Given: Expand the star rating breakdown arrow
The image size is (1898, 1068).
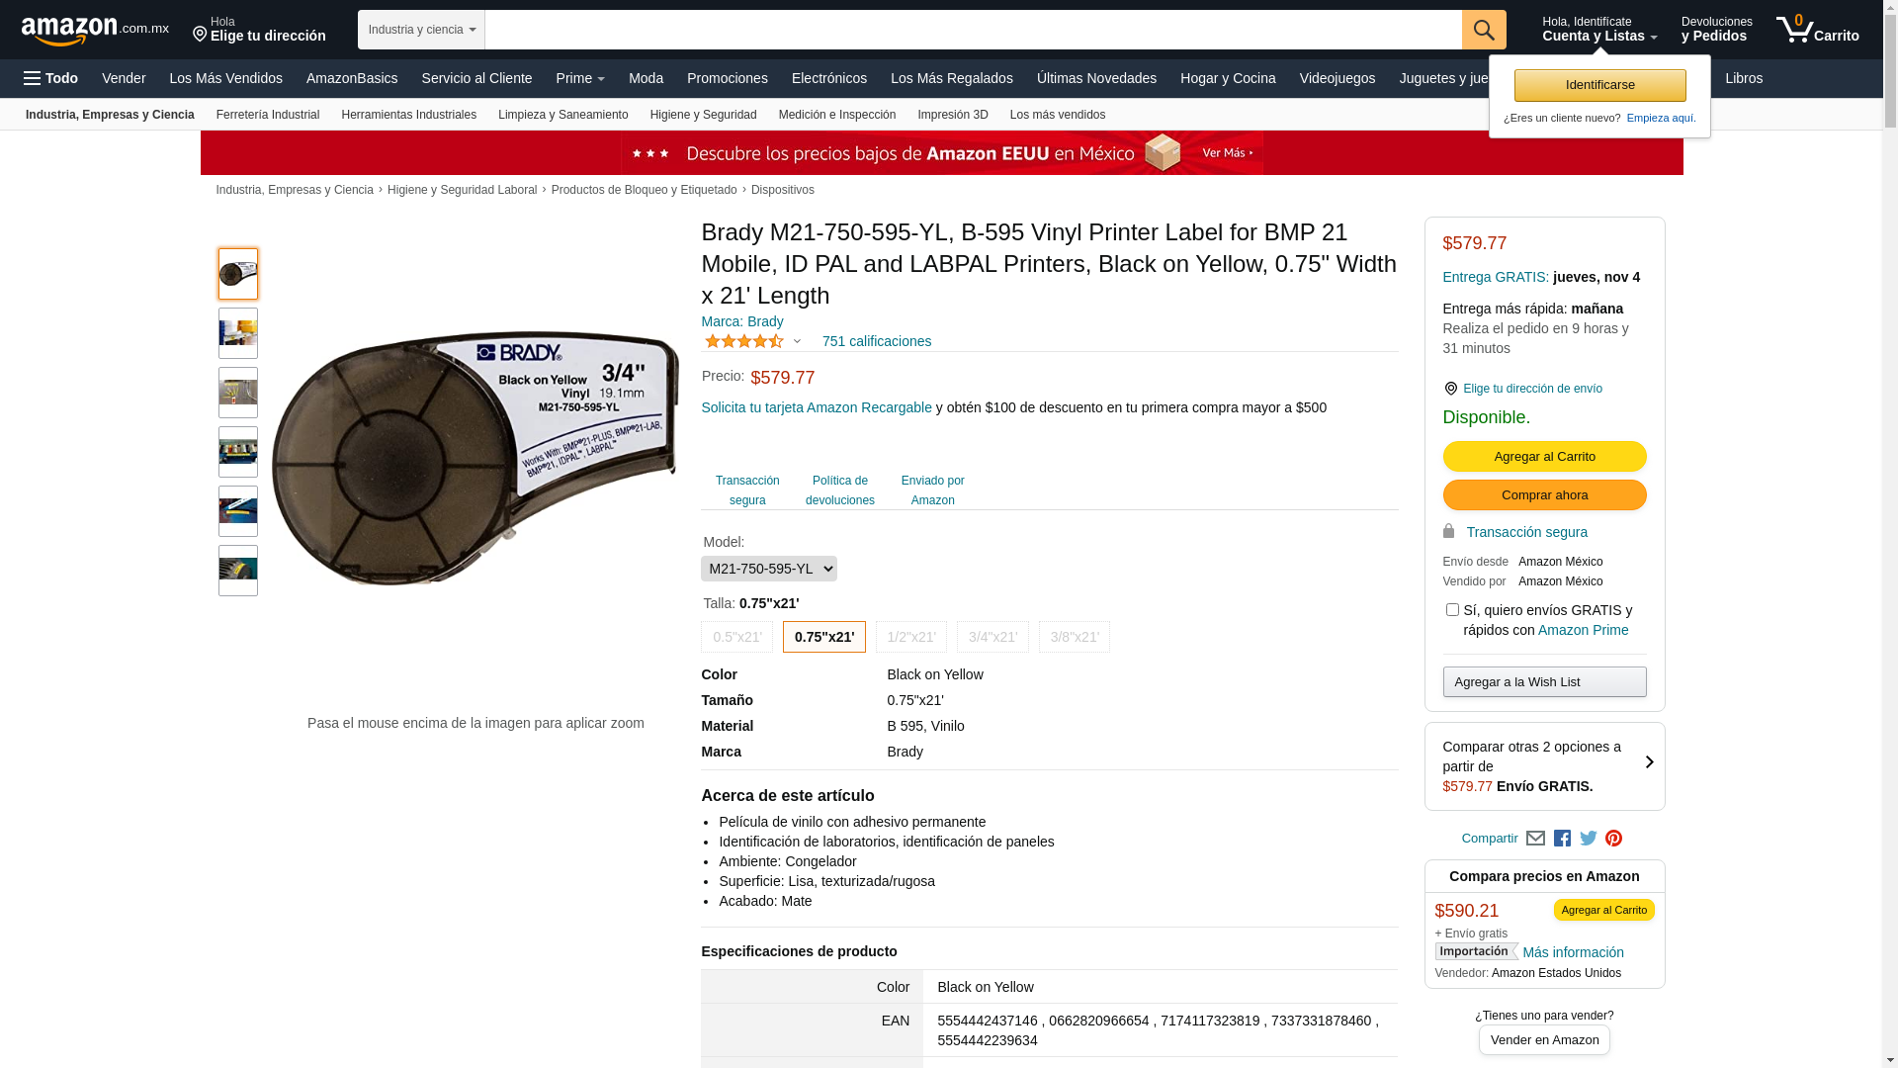Looking at the screenshot, I should (798, 342).
